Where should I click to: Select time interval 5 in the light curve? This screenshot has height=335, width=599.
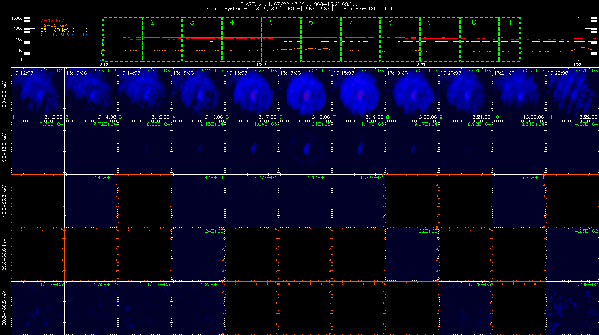(x=281, y=39)
